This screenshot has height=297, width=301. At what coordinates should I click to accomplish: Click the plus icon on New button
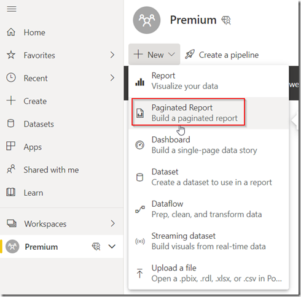pyautogui.click(x=138, y=55)
